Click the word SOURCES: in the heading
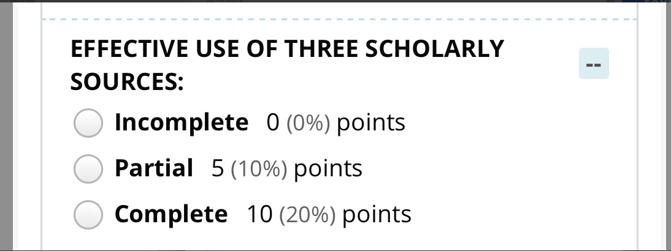The height and width of the screenshot is (251, 671). point(127,81)
